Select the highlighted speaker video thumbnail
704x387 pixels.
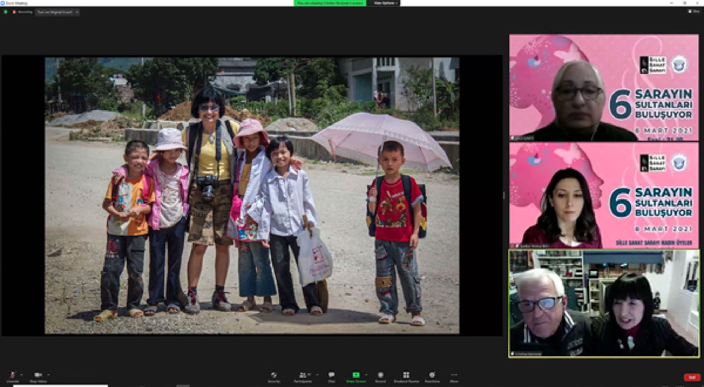click(604, 304)
